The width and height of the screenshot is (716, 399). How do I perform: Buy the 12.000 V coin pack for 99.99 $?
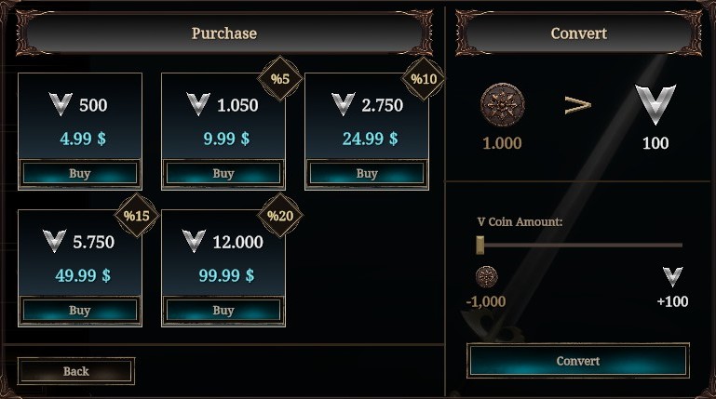223,311
